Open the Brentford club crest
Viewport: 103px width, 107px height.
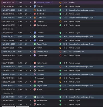click(35, 14)
